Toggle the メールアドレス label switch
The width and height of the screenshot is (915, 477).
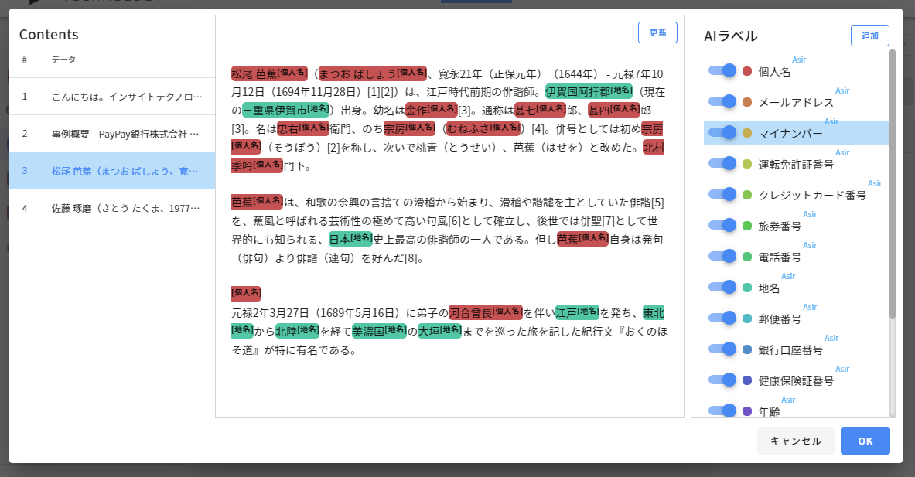[722, 101]
